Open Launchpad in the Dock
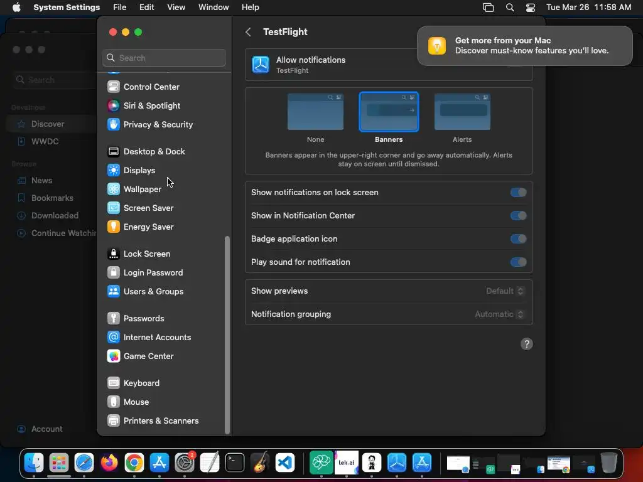The width and height of the screenshot is (643, 482). pyautogui.click(x=58, y=463)
